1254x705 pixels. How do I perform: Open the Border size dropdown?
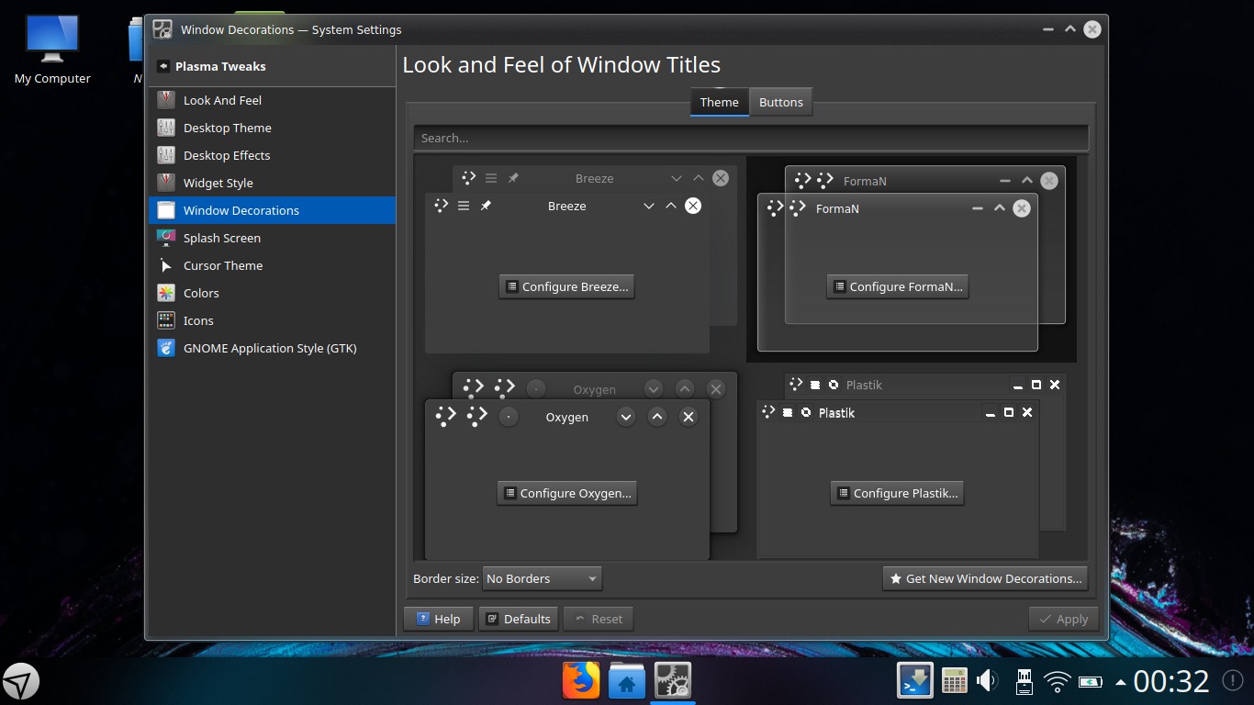[x=542, y=578]
